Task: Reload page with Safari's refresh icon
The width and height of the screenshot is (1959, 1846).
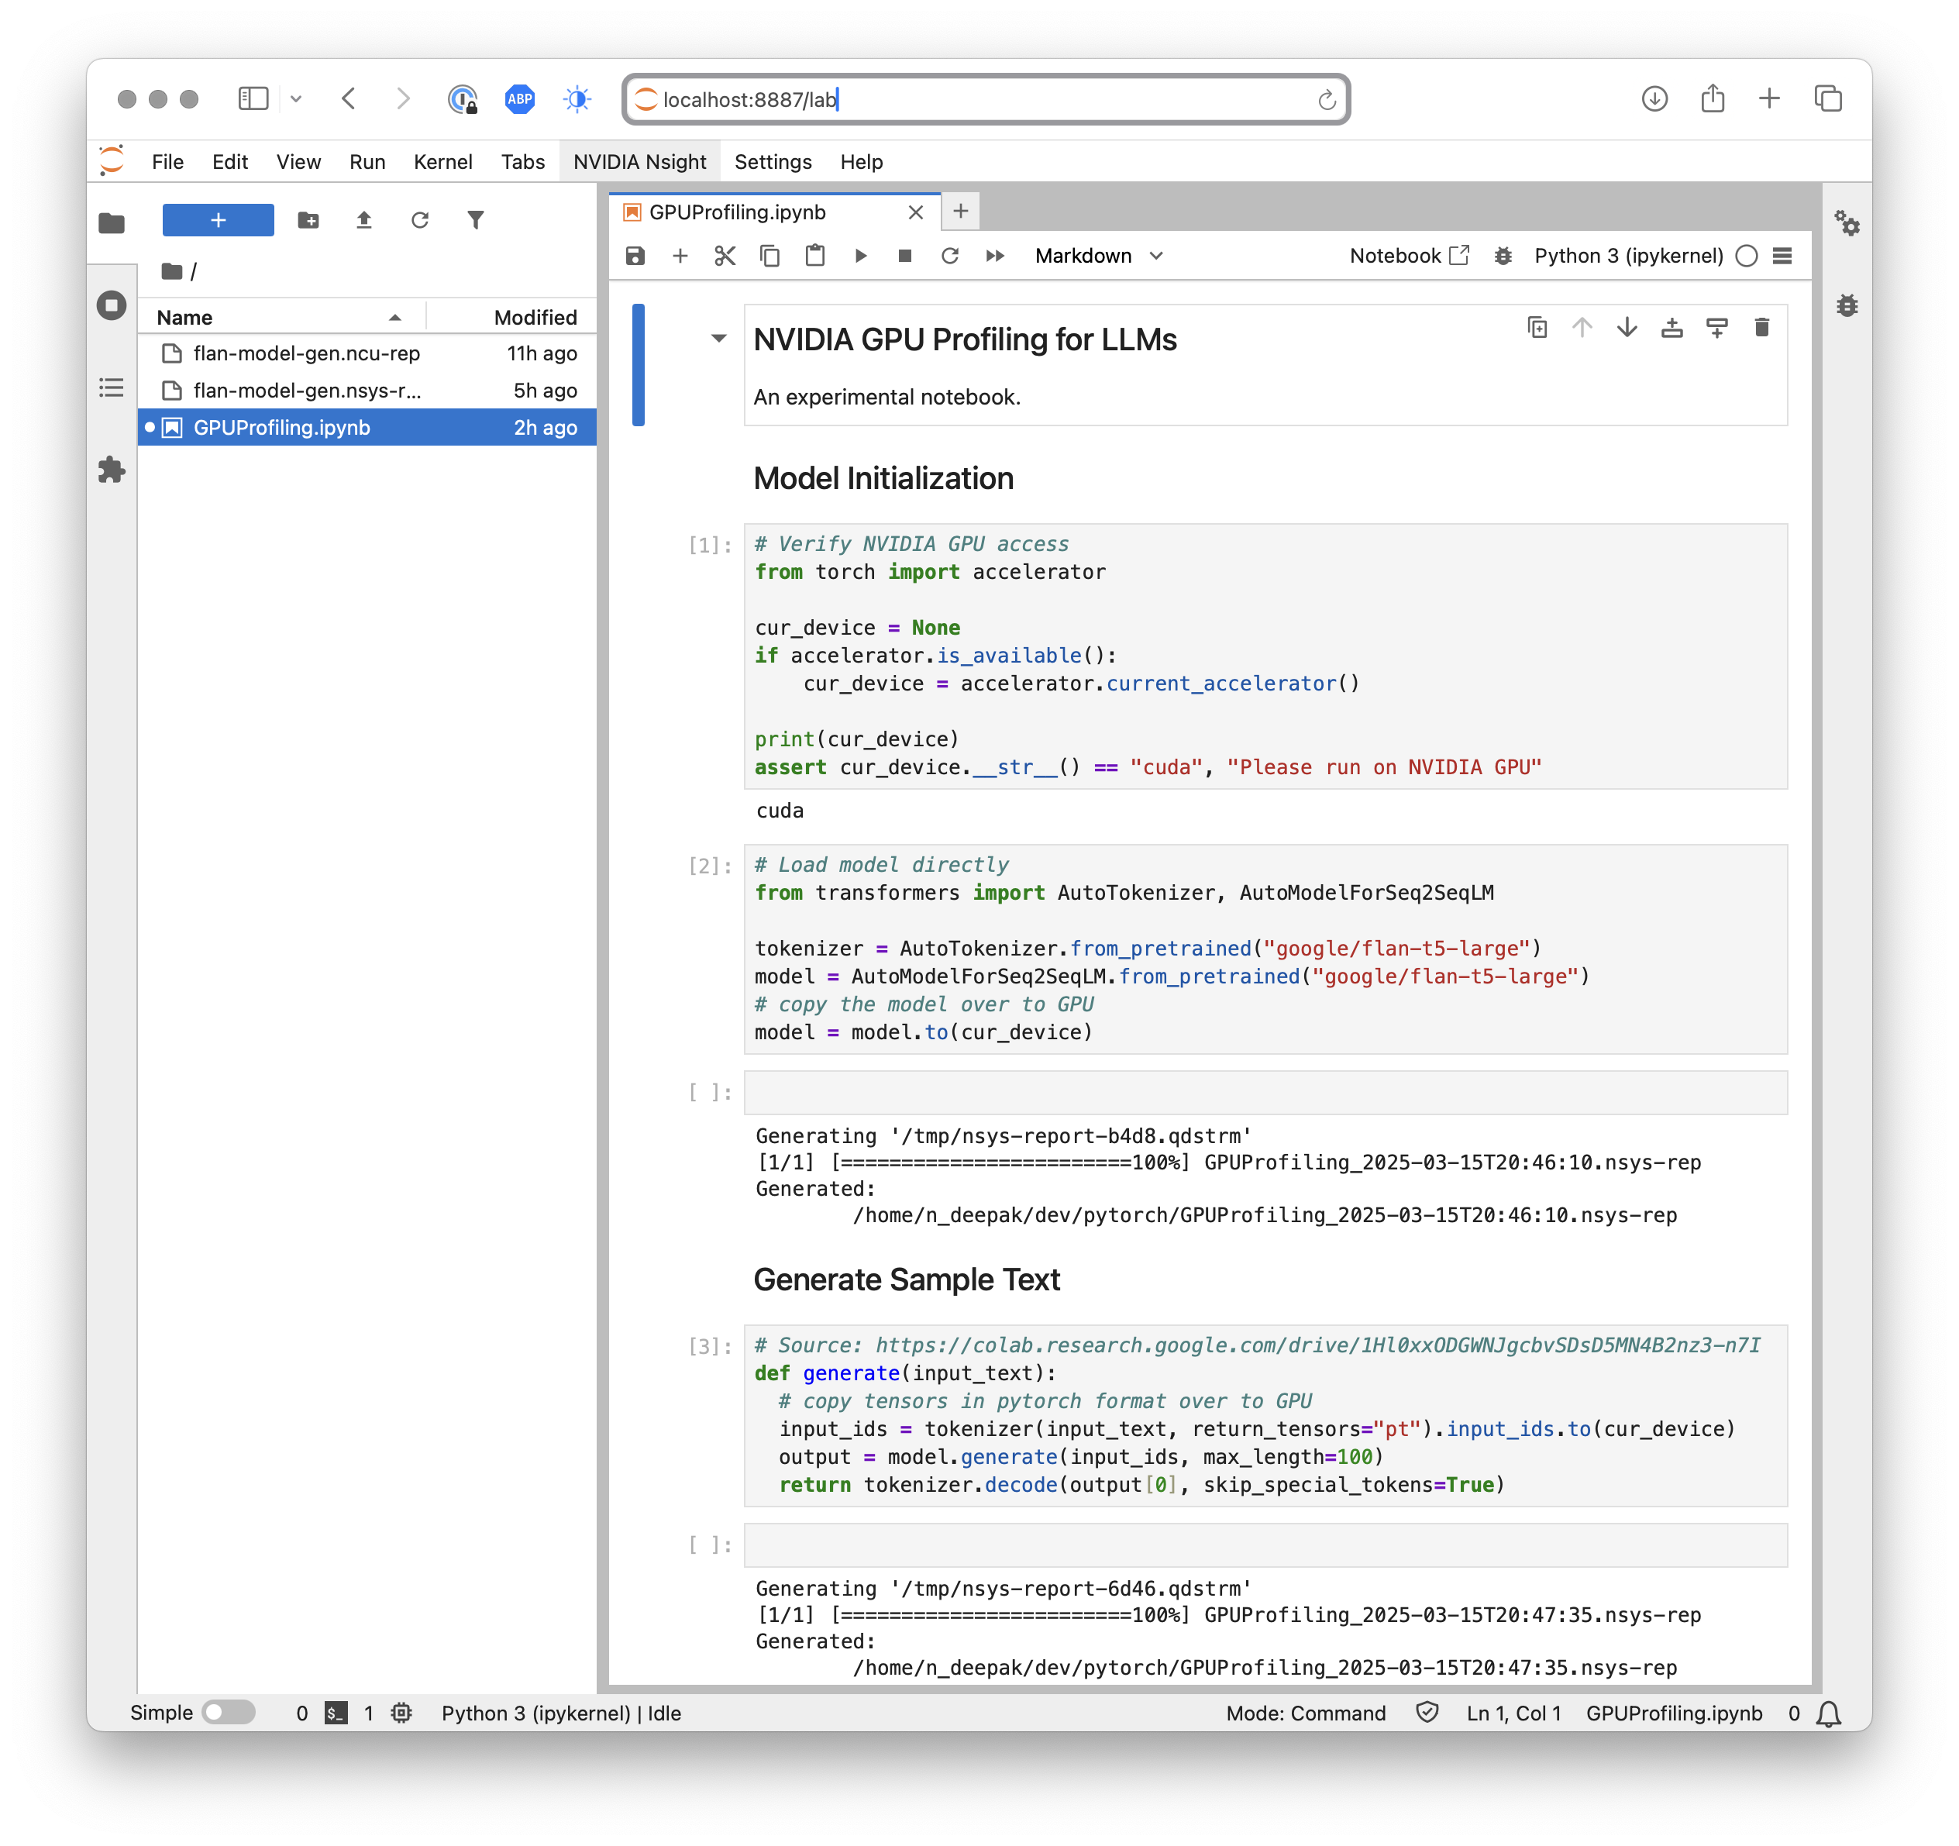Action: tap(1327, 99)
